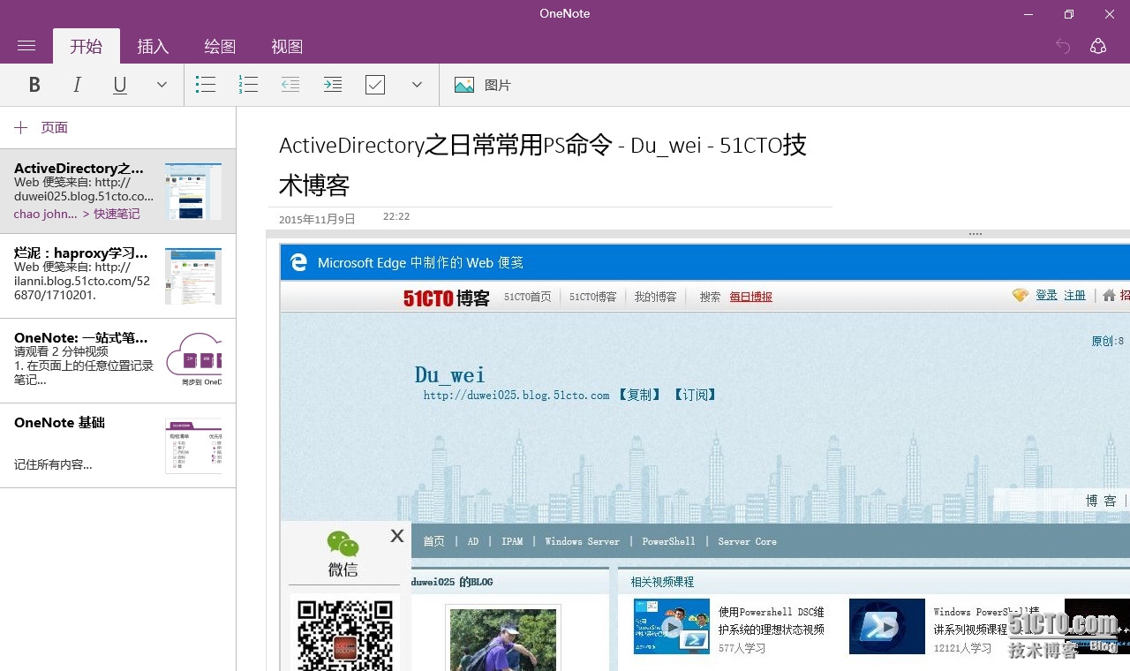Screen dimensions: 1130x671
Task: Open the Server Core menu item
Action: coord(747,541)
